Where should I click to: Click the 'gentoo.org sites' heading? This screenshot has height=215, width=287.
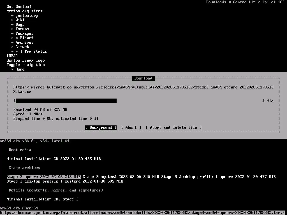click(25, 11)
